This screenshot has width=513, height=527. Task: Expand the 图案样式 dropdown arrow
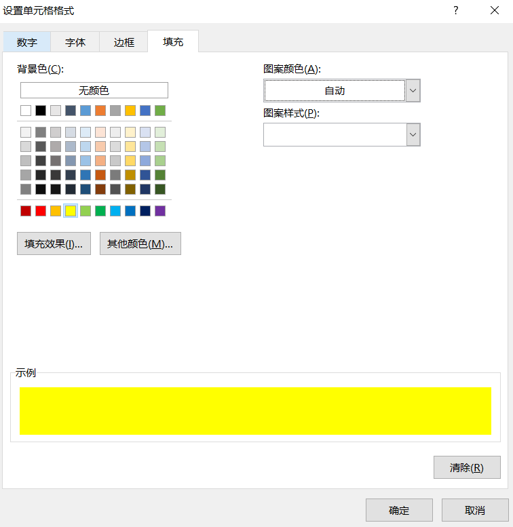[x=413, y=134]
